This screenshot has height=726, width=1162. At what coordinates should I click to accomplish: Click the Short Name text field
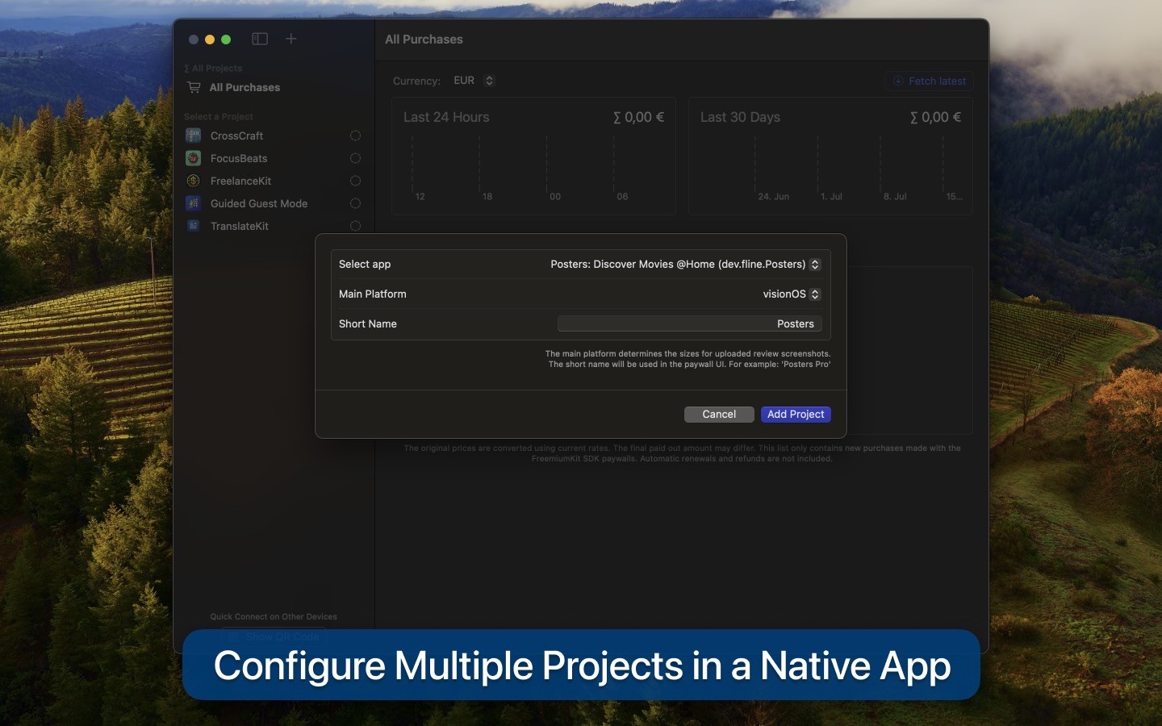pyautogui.click(x=690, y=323)
